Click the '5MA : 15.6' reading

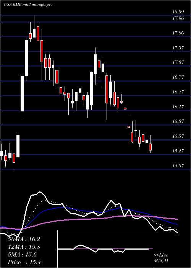[x=22, y=255]
